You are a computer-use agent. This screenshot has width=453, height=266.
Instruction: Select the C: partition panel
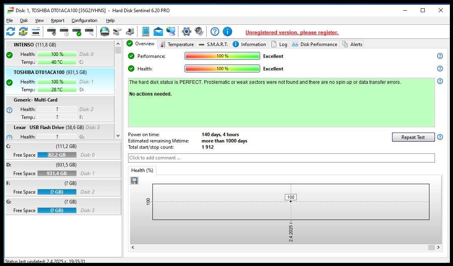63,151
